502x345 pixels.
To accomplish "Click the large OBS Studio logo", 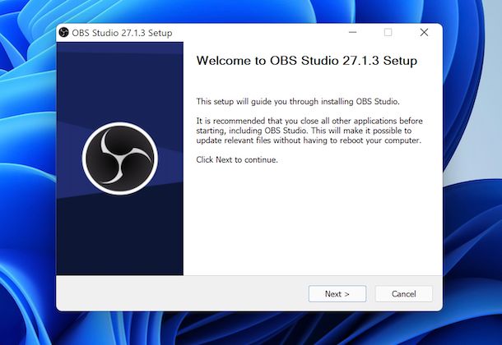I will tap(120, 159).
